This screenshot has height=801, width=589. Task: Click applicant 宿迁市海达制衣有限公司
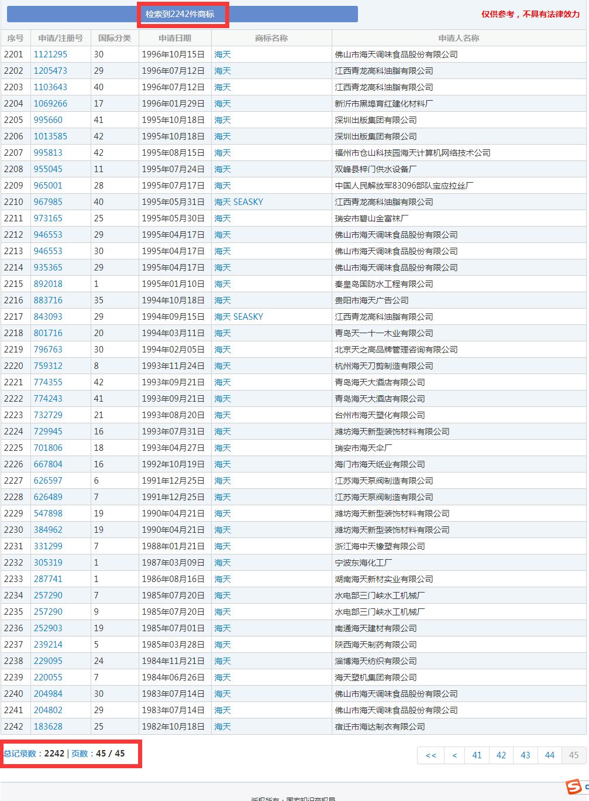pyautogui.click(x=380, y=727)
